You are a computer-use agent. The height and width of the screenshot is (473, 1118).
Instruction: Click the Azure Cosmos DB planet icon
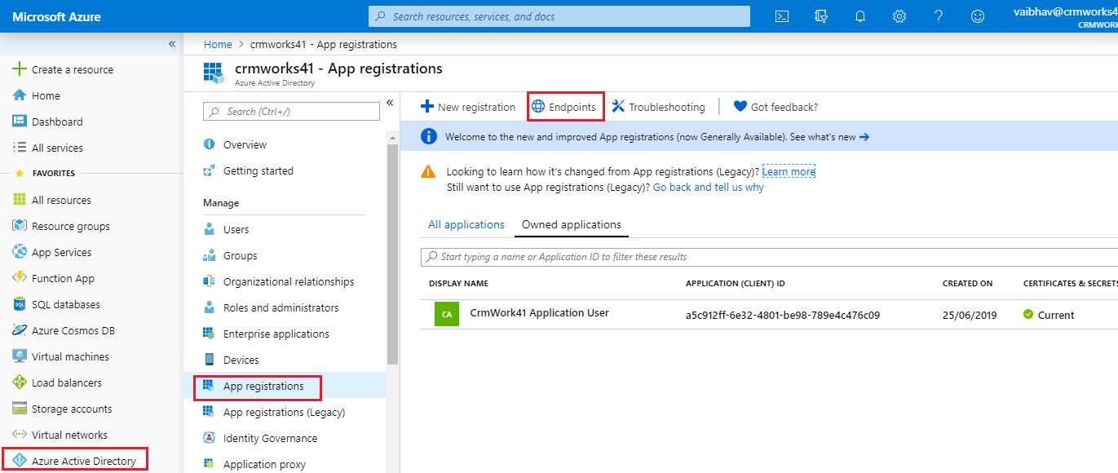coord(20,330)
